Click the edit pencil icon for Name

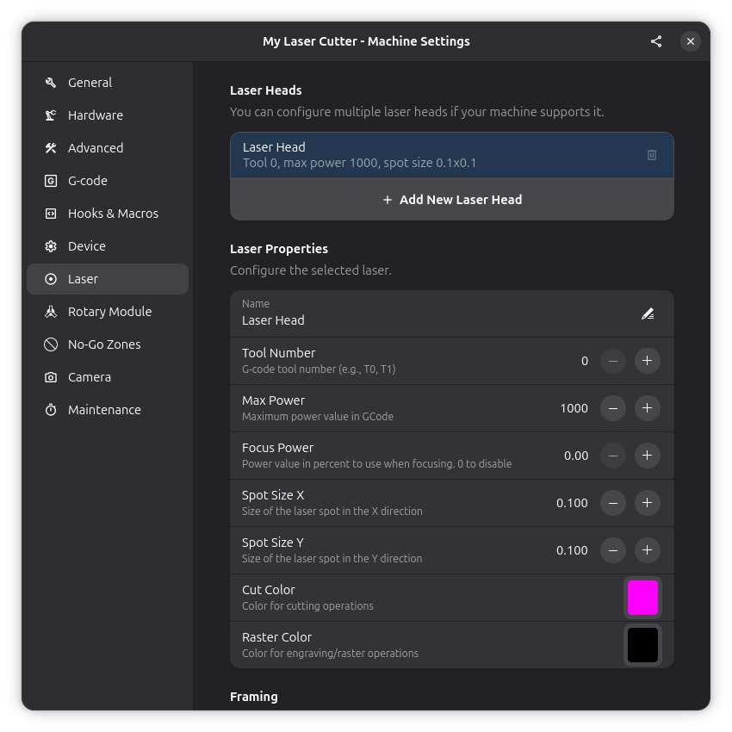[x=648, y=313]
